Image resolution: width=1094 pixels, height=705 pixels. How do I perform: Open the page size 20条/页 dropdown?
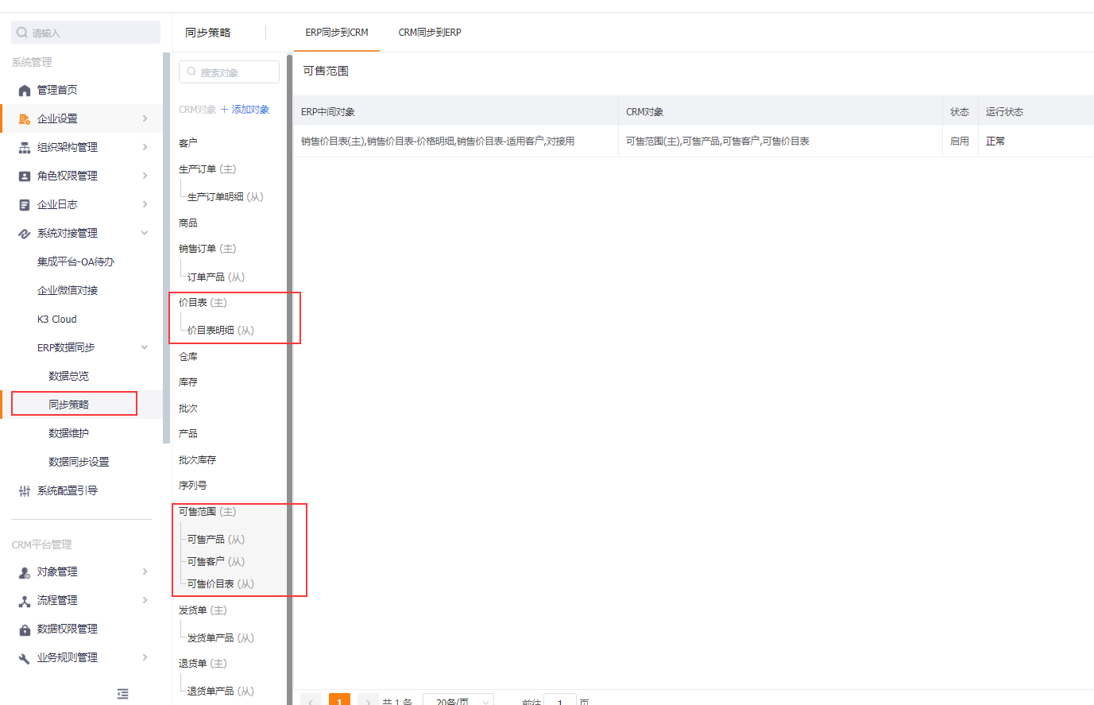coord(458,700)
